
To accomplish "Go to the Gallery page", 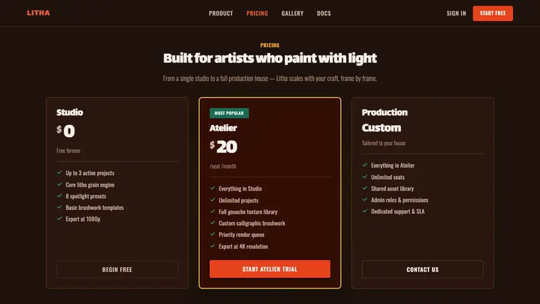I will click(292, 13).
